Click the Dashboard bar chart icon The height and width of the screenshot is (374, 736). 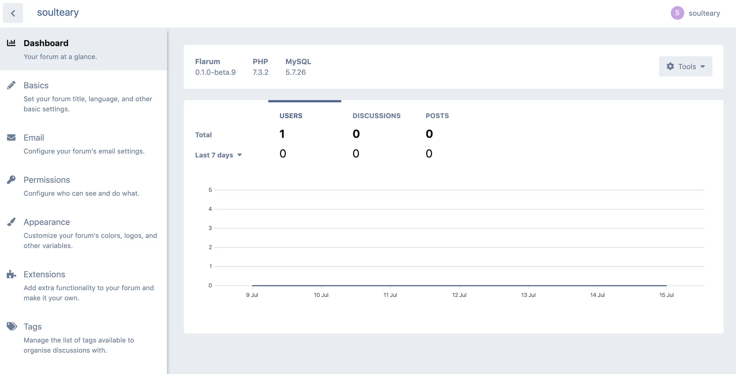click(x=11, y=43)
